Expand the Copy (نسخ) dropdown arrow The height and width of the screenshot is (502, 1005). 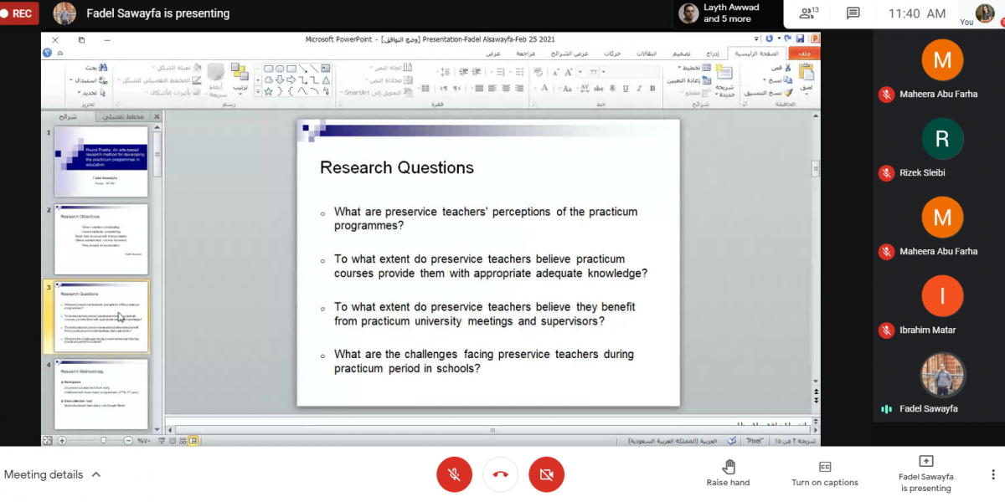click(765, 79)
